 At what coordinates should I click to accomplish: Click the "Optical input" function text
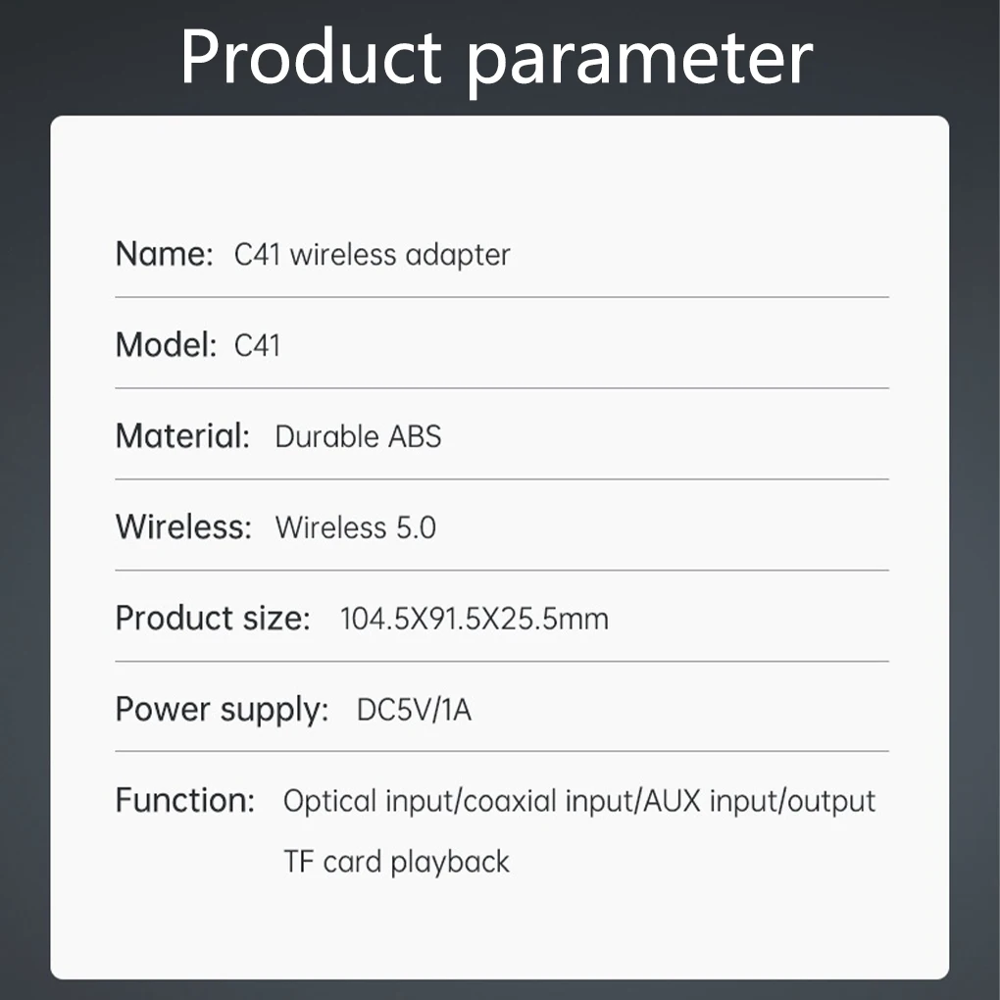click(369, 801)
